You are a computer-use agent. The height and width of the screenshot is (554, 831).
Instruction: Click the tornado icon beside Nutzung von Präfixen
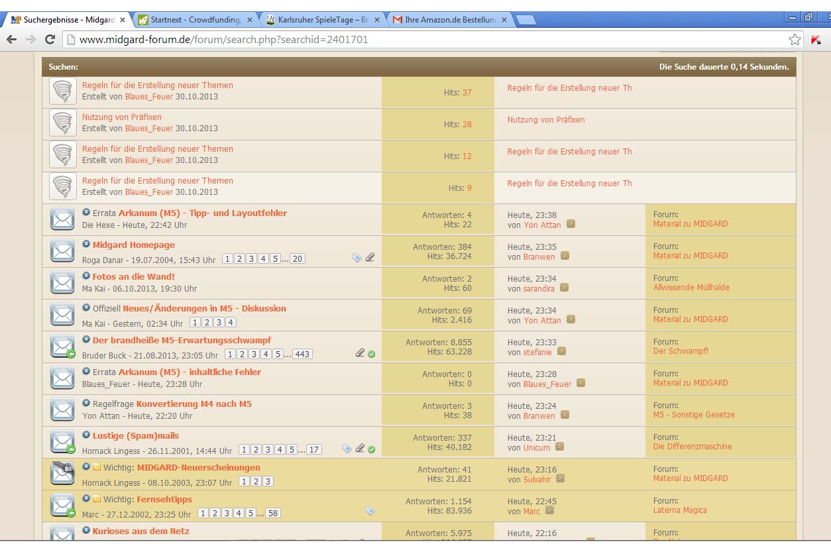pos(63,123)
